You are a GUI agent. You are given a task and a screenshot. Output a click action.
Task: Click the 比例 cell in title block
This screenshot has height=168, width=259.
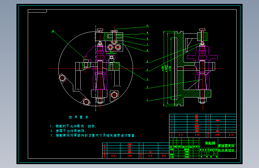coord(216,150)
